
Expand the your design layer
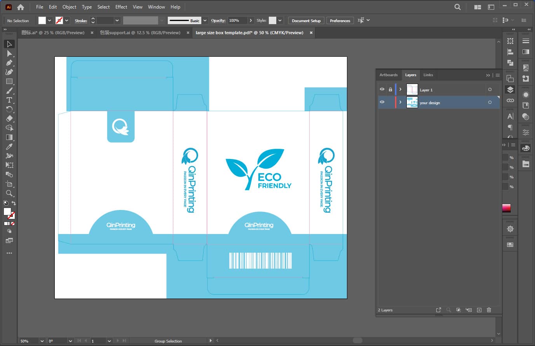[401, 102]
